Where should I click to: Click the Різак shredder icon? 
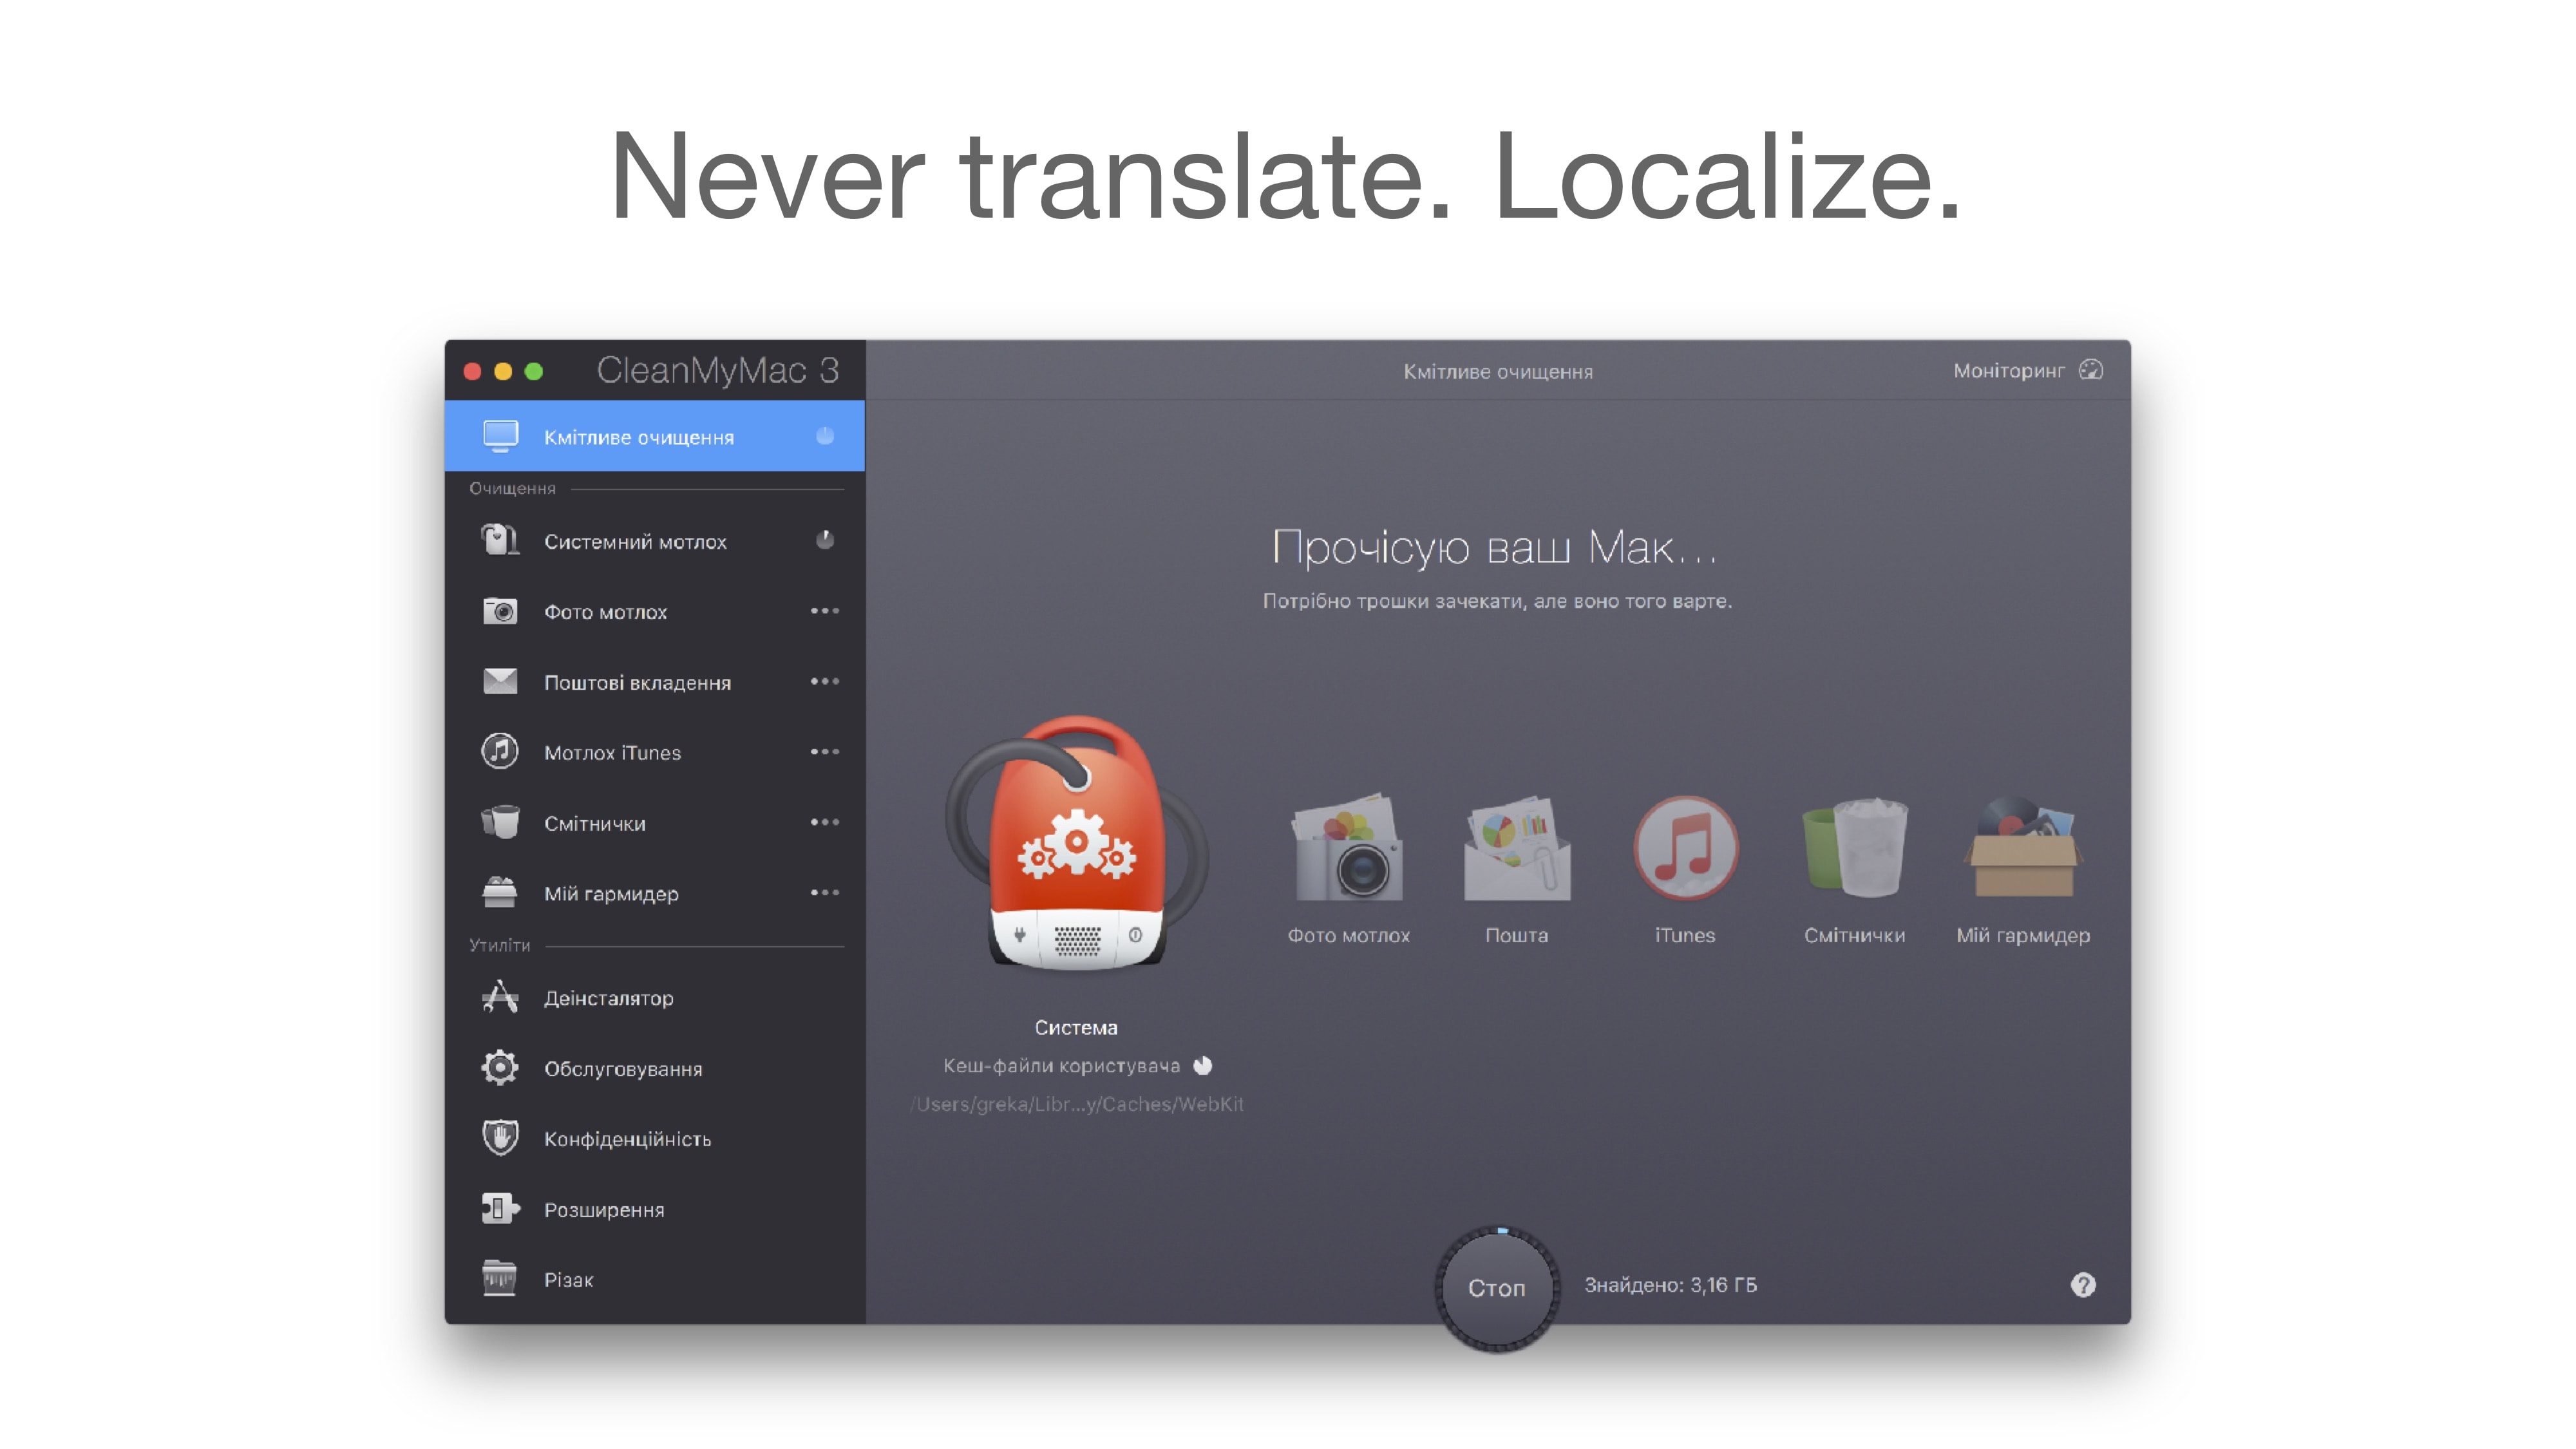click(x=500, y=1279)
